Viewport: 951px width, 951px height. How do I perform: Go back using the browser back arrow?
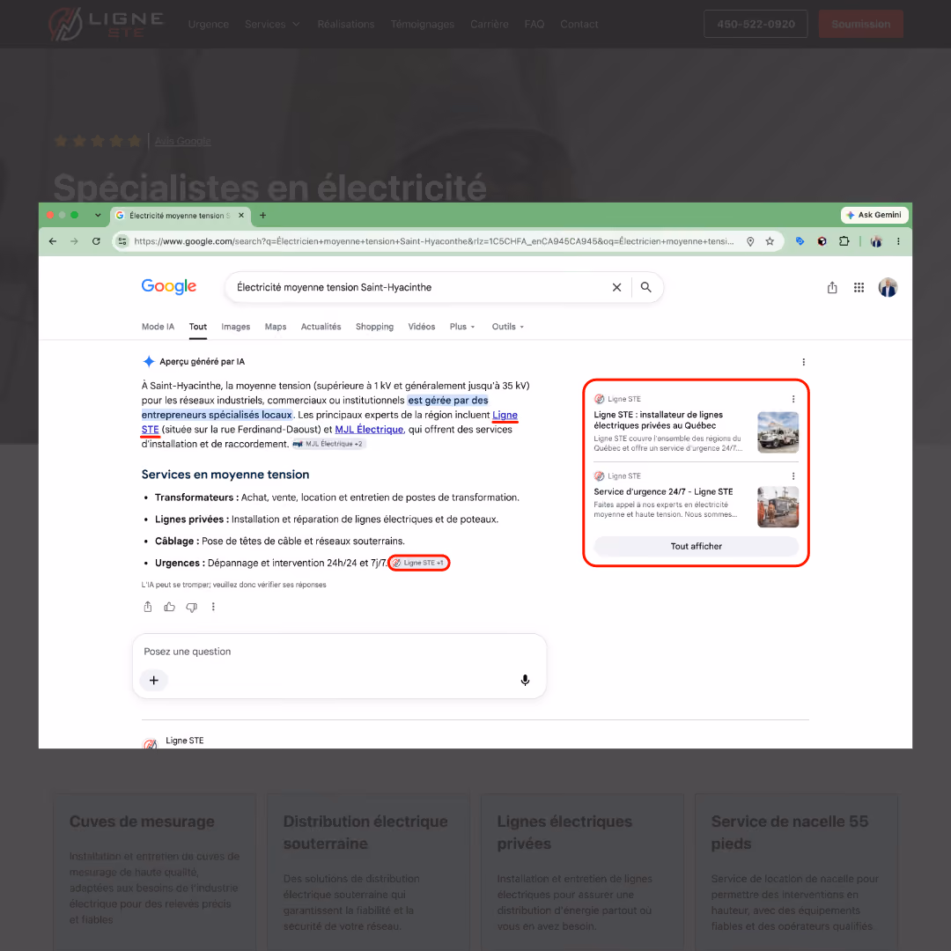point(53,241)
